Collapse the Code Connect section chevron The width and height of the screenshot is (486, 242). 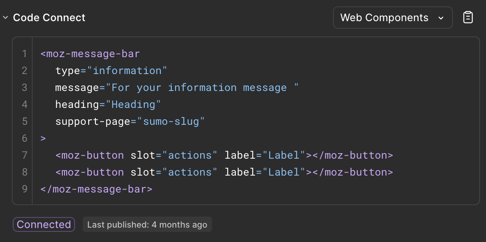pos(6,18)
